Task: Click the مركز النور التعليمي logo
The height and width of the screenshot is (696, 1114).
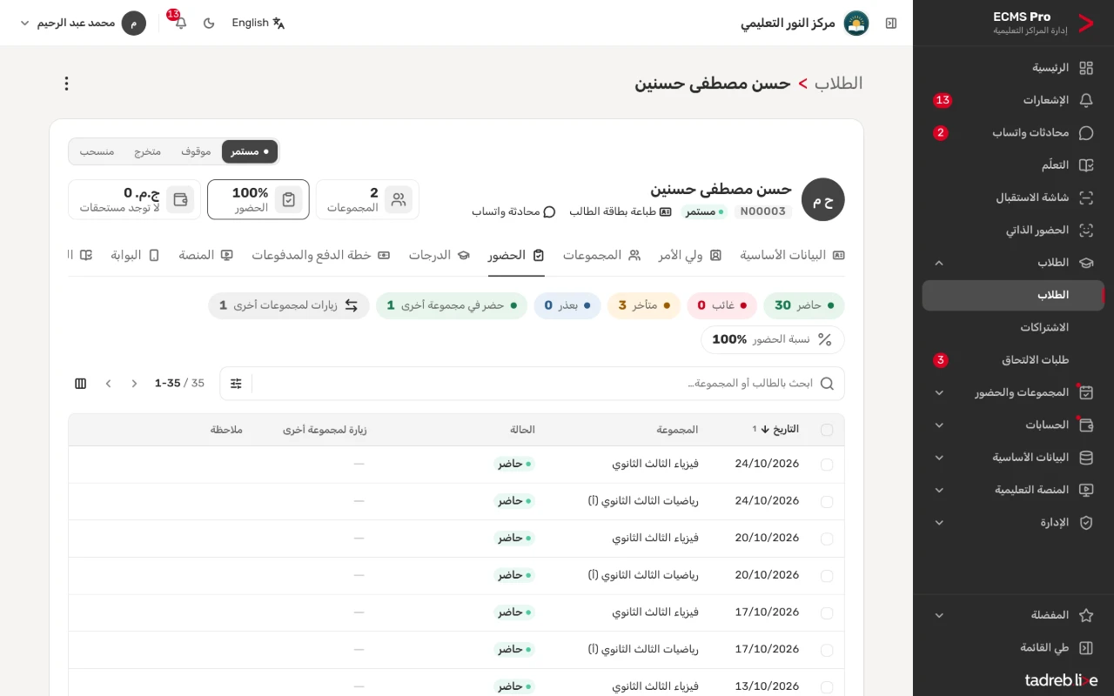Action: (856, 23)
